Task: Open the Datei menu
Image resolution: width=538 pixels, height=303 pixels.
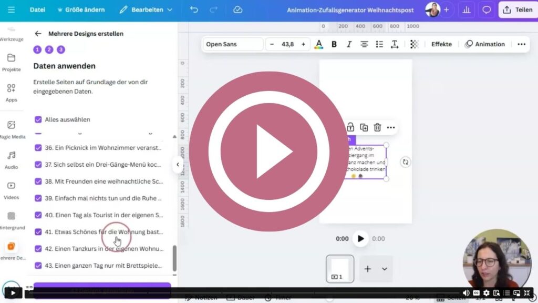Action: (37, 9)
